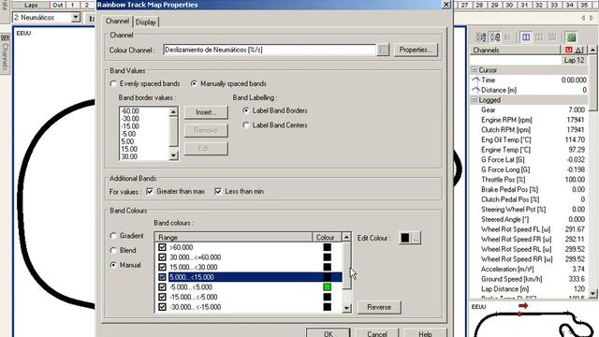Image resolution: width=599 pixels, height=337 pixels.
Task: Select the -30.000...<-15.000 range row
Action: click(248, 307)
